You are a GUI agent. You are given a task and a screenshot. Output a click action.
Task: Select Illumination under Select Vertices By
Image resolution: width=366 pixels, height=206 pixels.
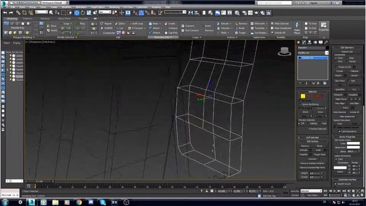[x=336, y=163]
